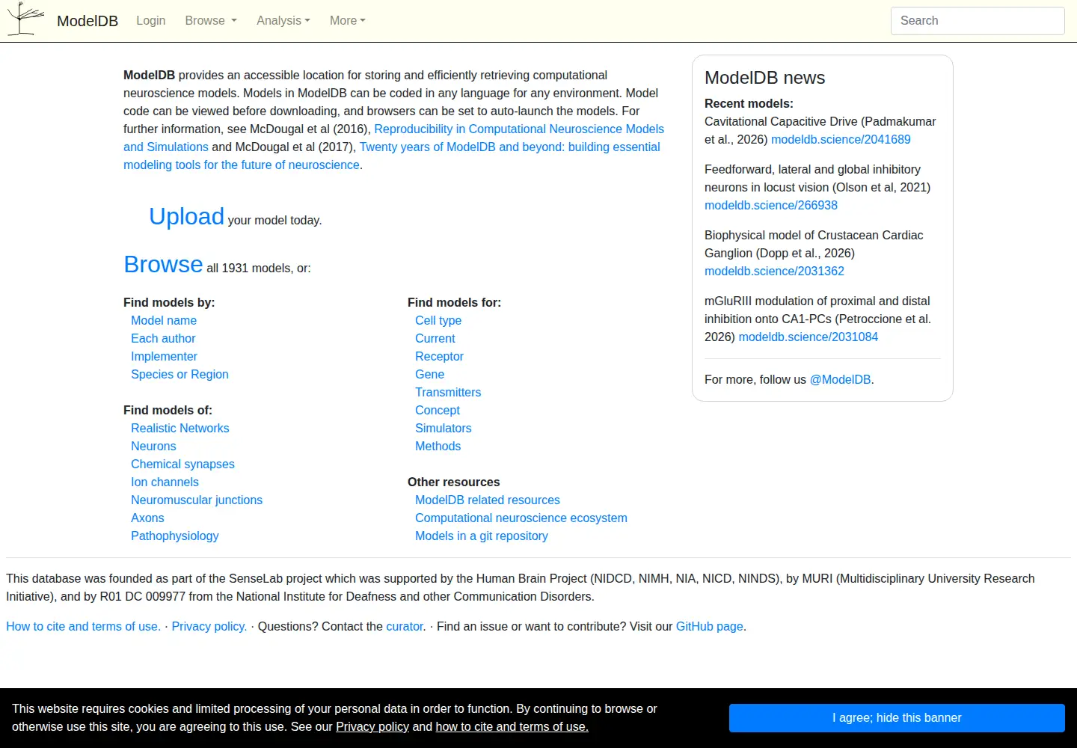Viewport: 1077px width, 748px height.
Task: Open the GitHub page link
Action: coord(710,626)
